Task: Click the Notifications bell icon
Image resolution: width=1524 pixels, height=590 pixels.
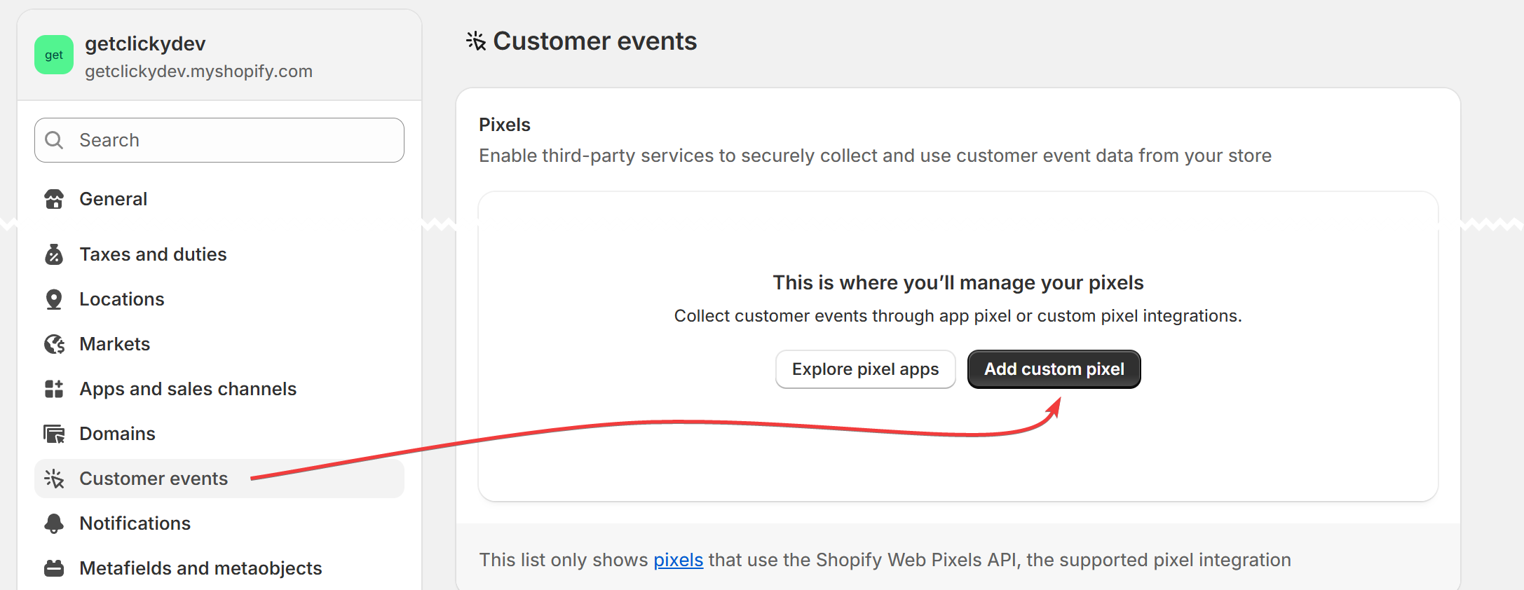Action: tap(54, 523)
